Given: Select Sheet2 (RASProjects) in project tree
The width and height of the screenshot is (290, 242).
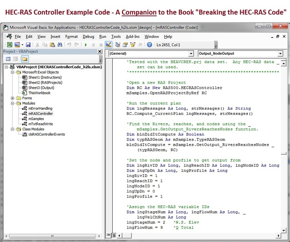Looking at the screenshot, I should click(45, 83).
